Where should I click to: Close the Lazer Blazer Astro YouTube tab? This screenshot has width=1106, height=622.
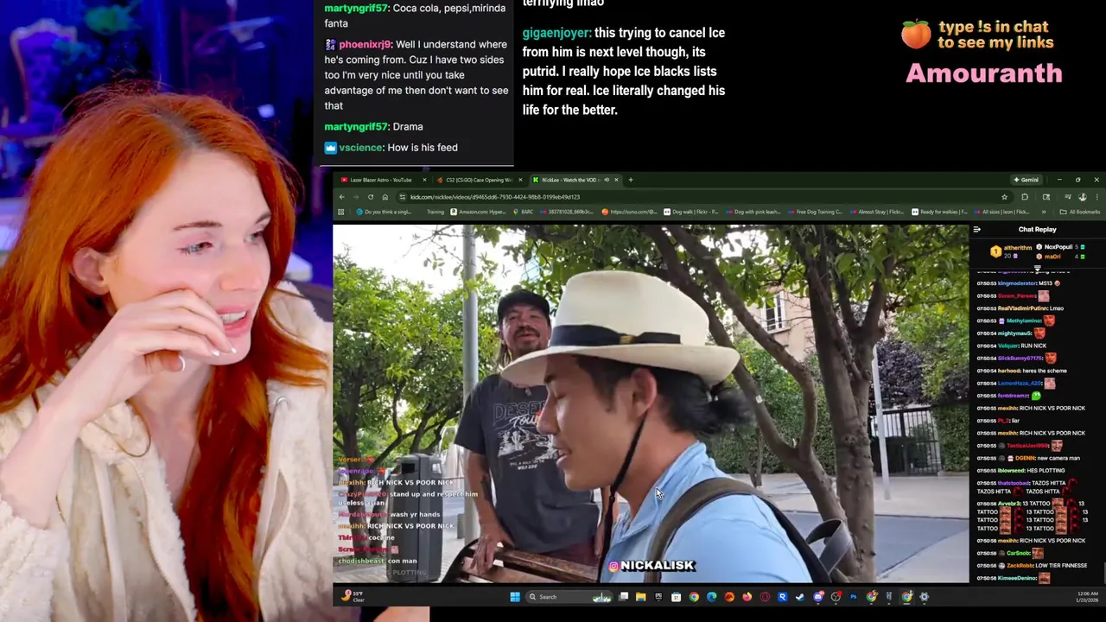point(424,180)
